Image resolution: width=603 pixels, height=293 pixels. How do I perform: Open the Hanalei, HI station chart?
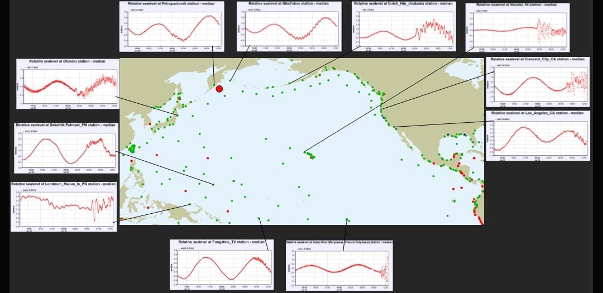coord(516,27)
